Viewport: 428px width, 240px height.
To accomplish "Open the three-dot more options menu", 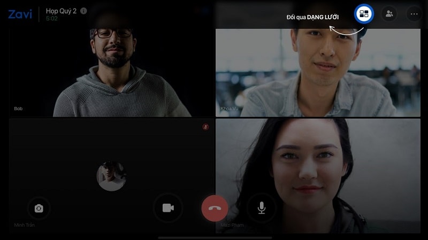I will (414, 14).
